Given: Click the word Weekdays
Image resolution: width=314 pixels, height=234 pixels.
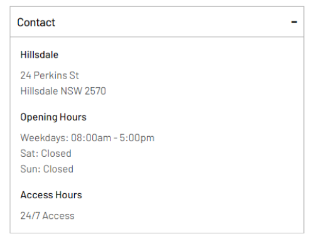Looking at the screenshot, I should 44,138.
